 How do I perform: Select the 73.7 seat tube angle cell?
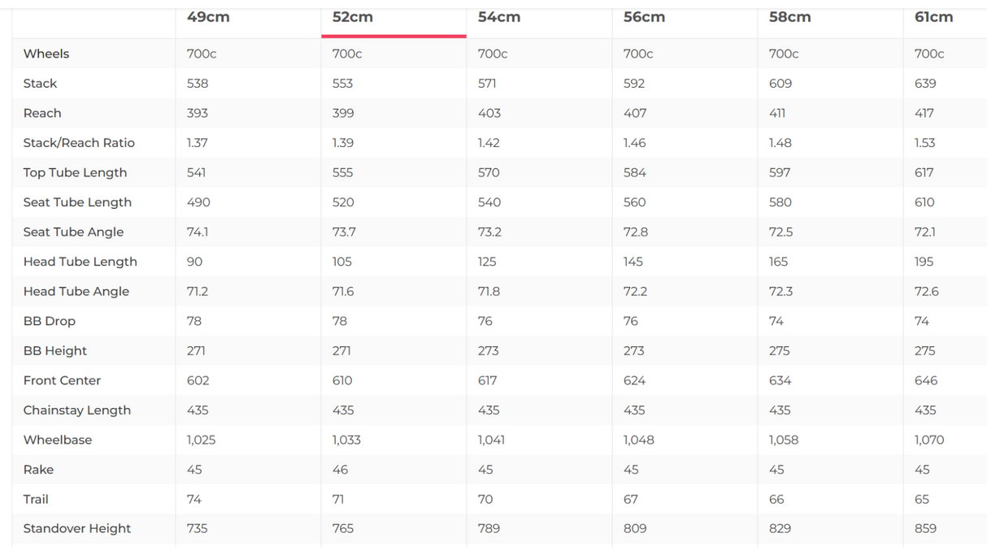(344, 232)
